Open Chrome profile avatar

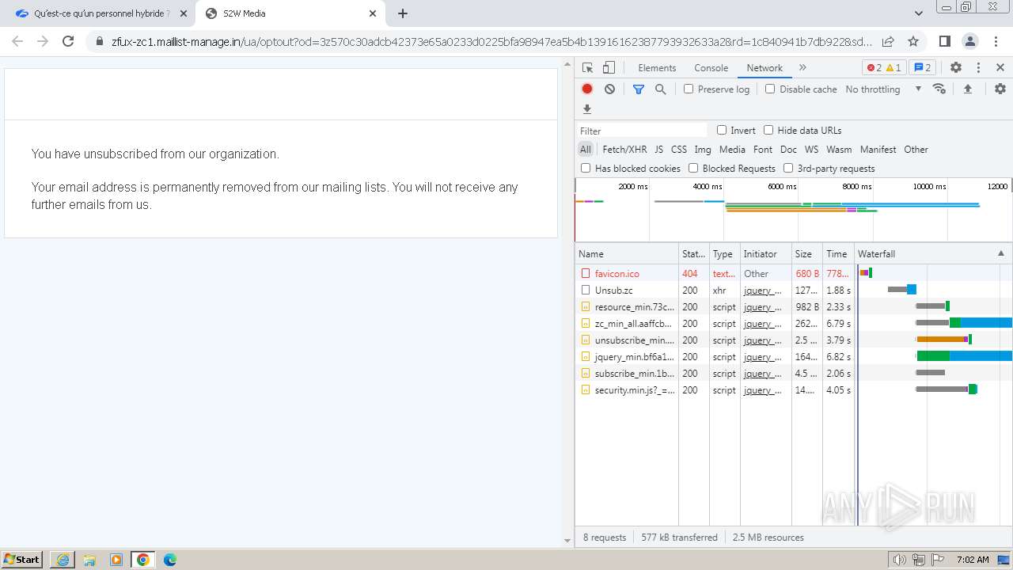tap(970, 41)
